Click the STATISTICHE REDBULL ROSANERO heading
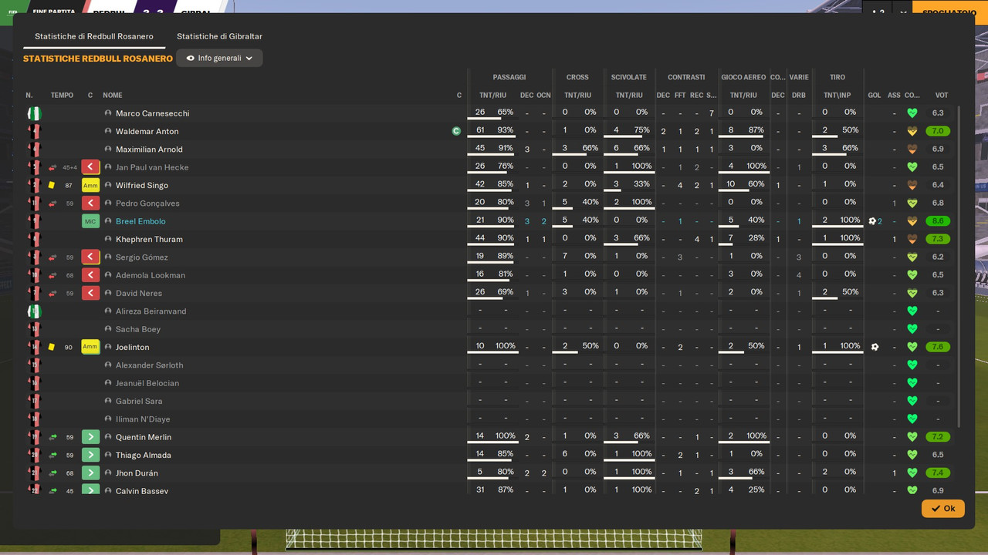This screenshot has height=555, width=988. pos(98,59)
